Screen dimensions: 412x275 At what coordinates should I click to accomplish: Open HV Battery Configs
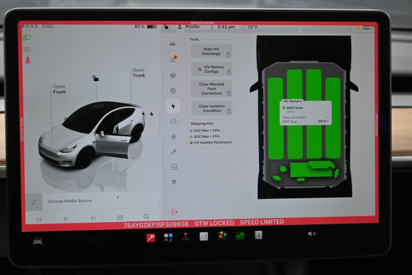pyautogui.click(x=212, y=69)
